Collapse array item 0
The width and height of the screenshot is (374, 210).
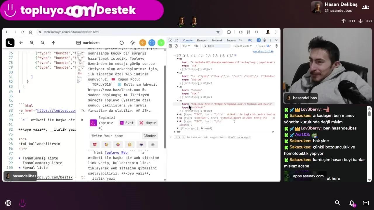click(x=178, y=59)
